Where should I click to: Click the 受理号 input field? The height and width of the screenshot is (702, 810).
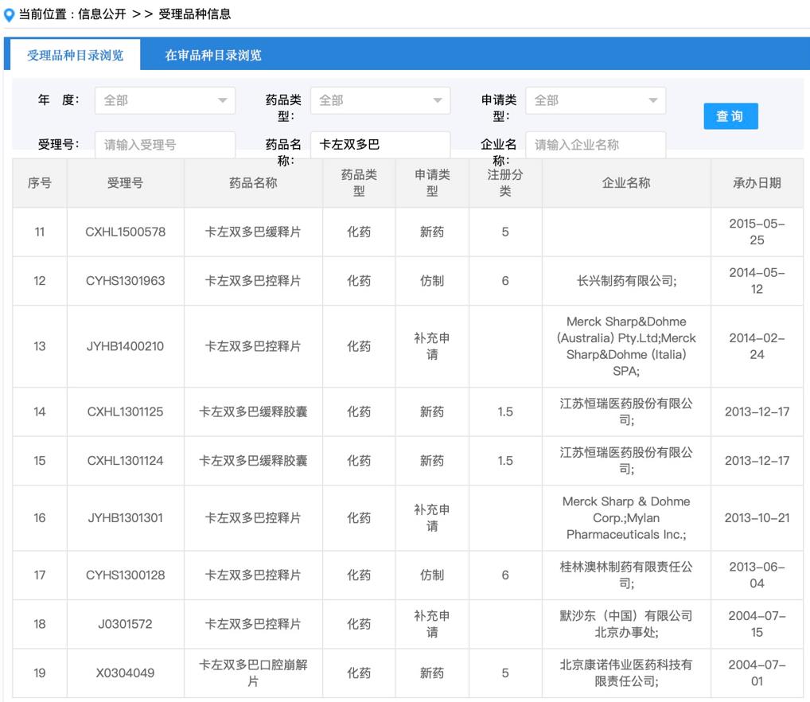[x=165, y=145]
